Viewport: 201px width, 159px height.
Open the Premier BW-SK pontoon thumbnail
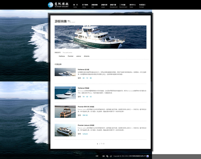pos(65,112)
